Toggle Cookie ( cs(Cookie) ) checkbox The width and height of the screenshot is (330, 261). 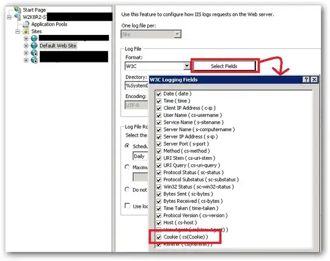tap(159, 237)
